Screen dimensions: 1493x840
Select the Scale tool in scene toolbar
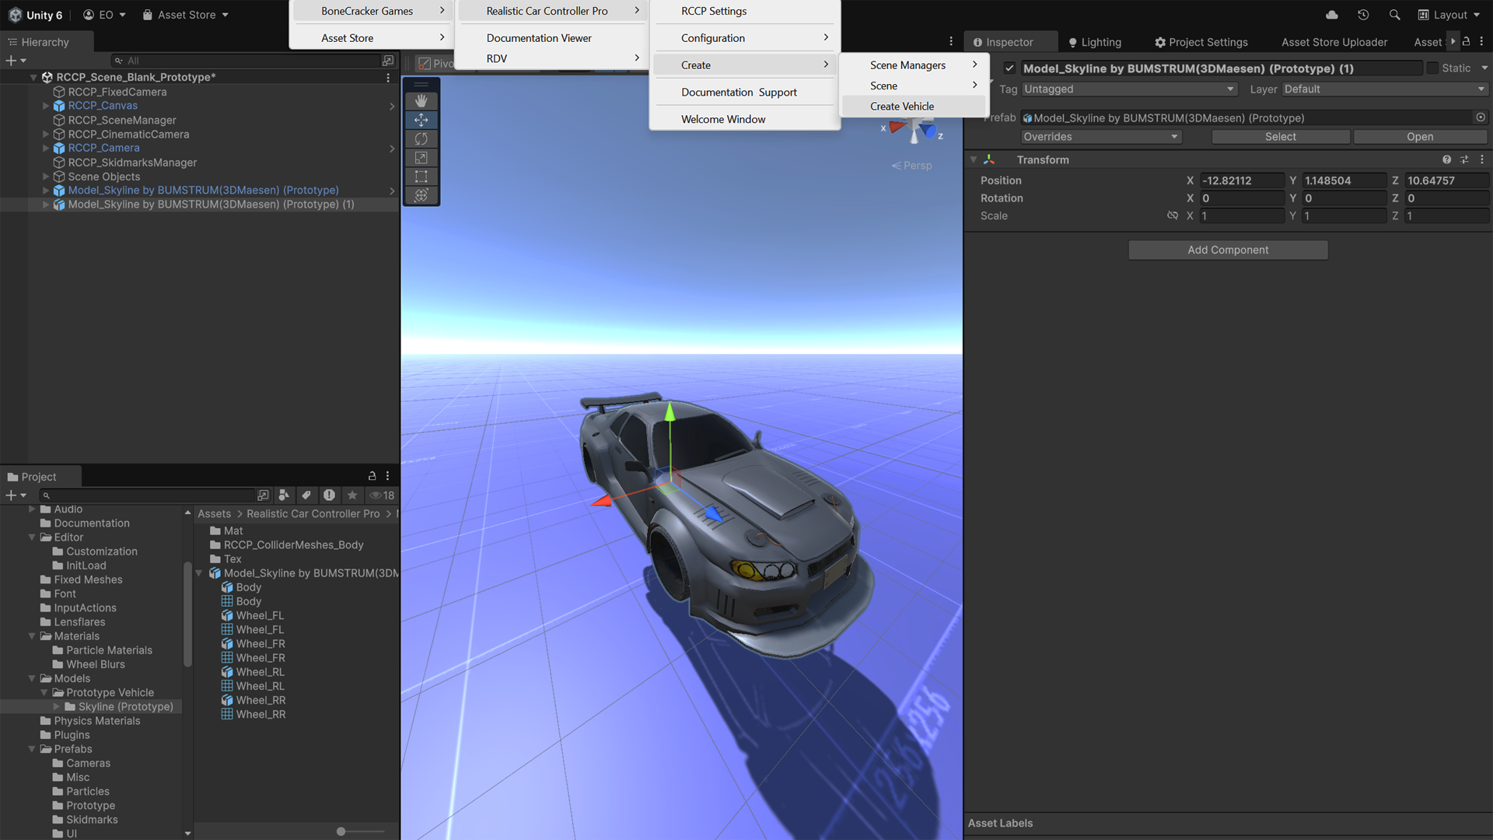pyautogui.click(x=421, y=158)
